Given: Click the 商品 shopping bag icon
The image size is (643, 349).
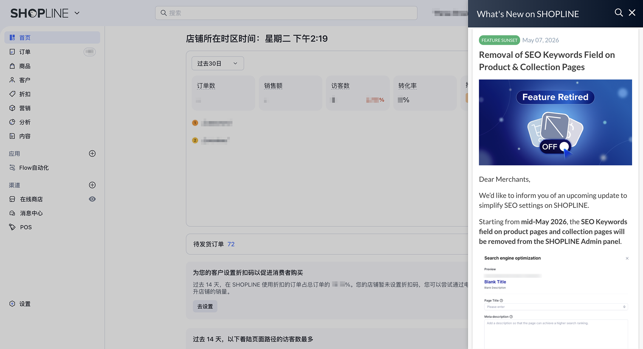Looking at the screenshot, I should (12, 66).
